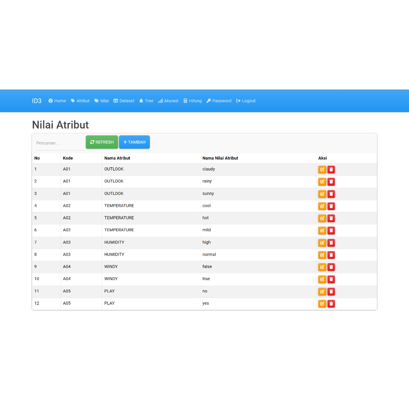Delete the false windy row
The width and height of the screenshot is (409, 409).
coord(331,267)
